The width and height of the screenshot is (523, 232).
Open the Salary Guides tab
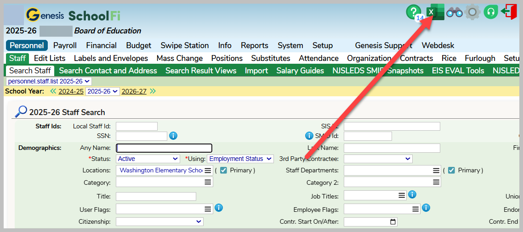click(300, 71)
